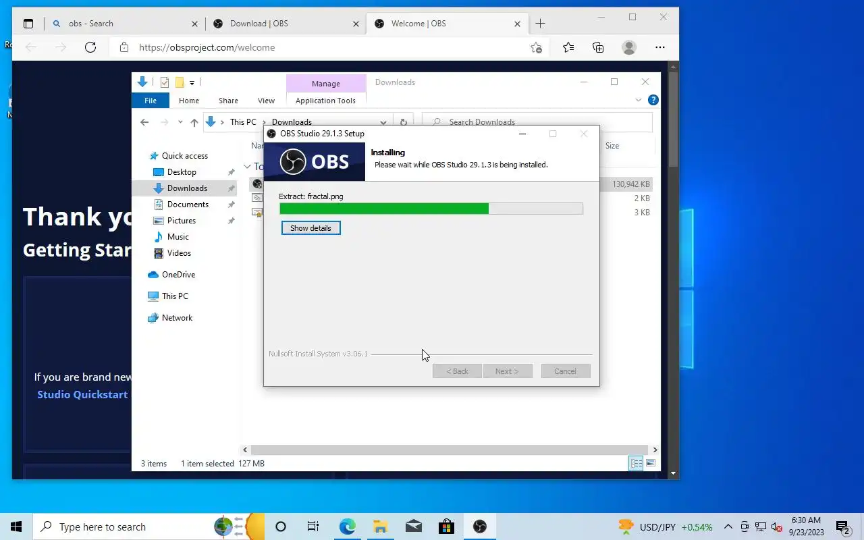Open the Home ribbon tab in File Explorer
864x540 pixels.
pyautogui.click(x=189, y=101)
